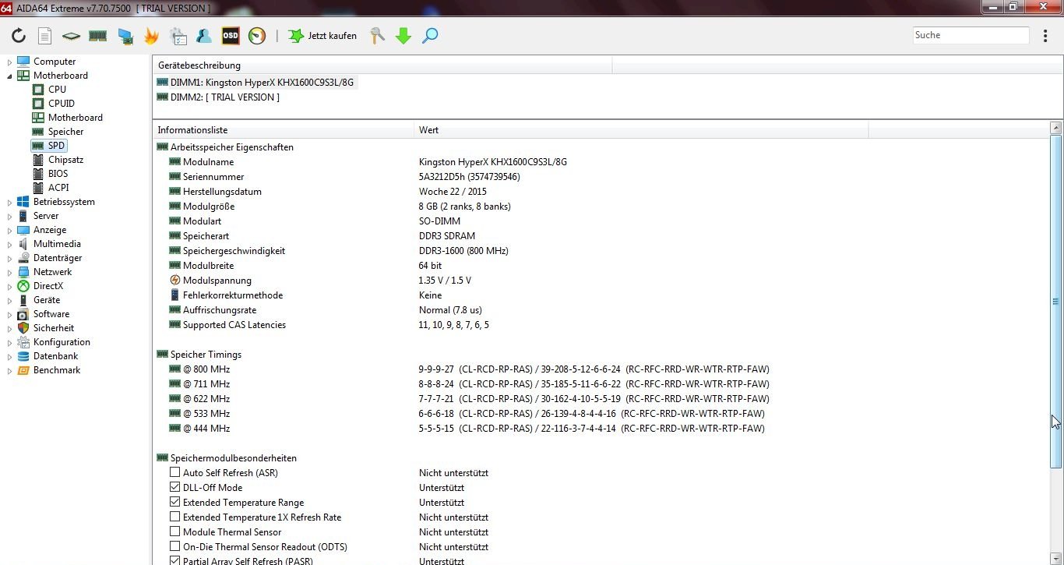Click the gauge benchmark icon
The image size is (1064, 565).
(257, 36)
